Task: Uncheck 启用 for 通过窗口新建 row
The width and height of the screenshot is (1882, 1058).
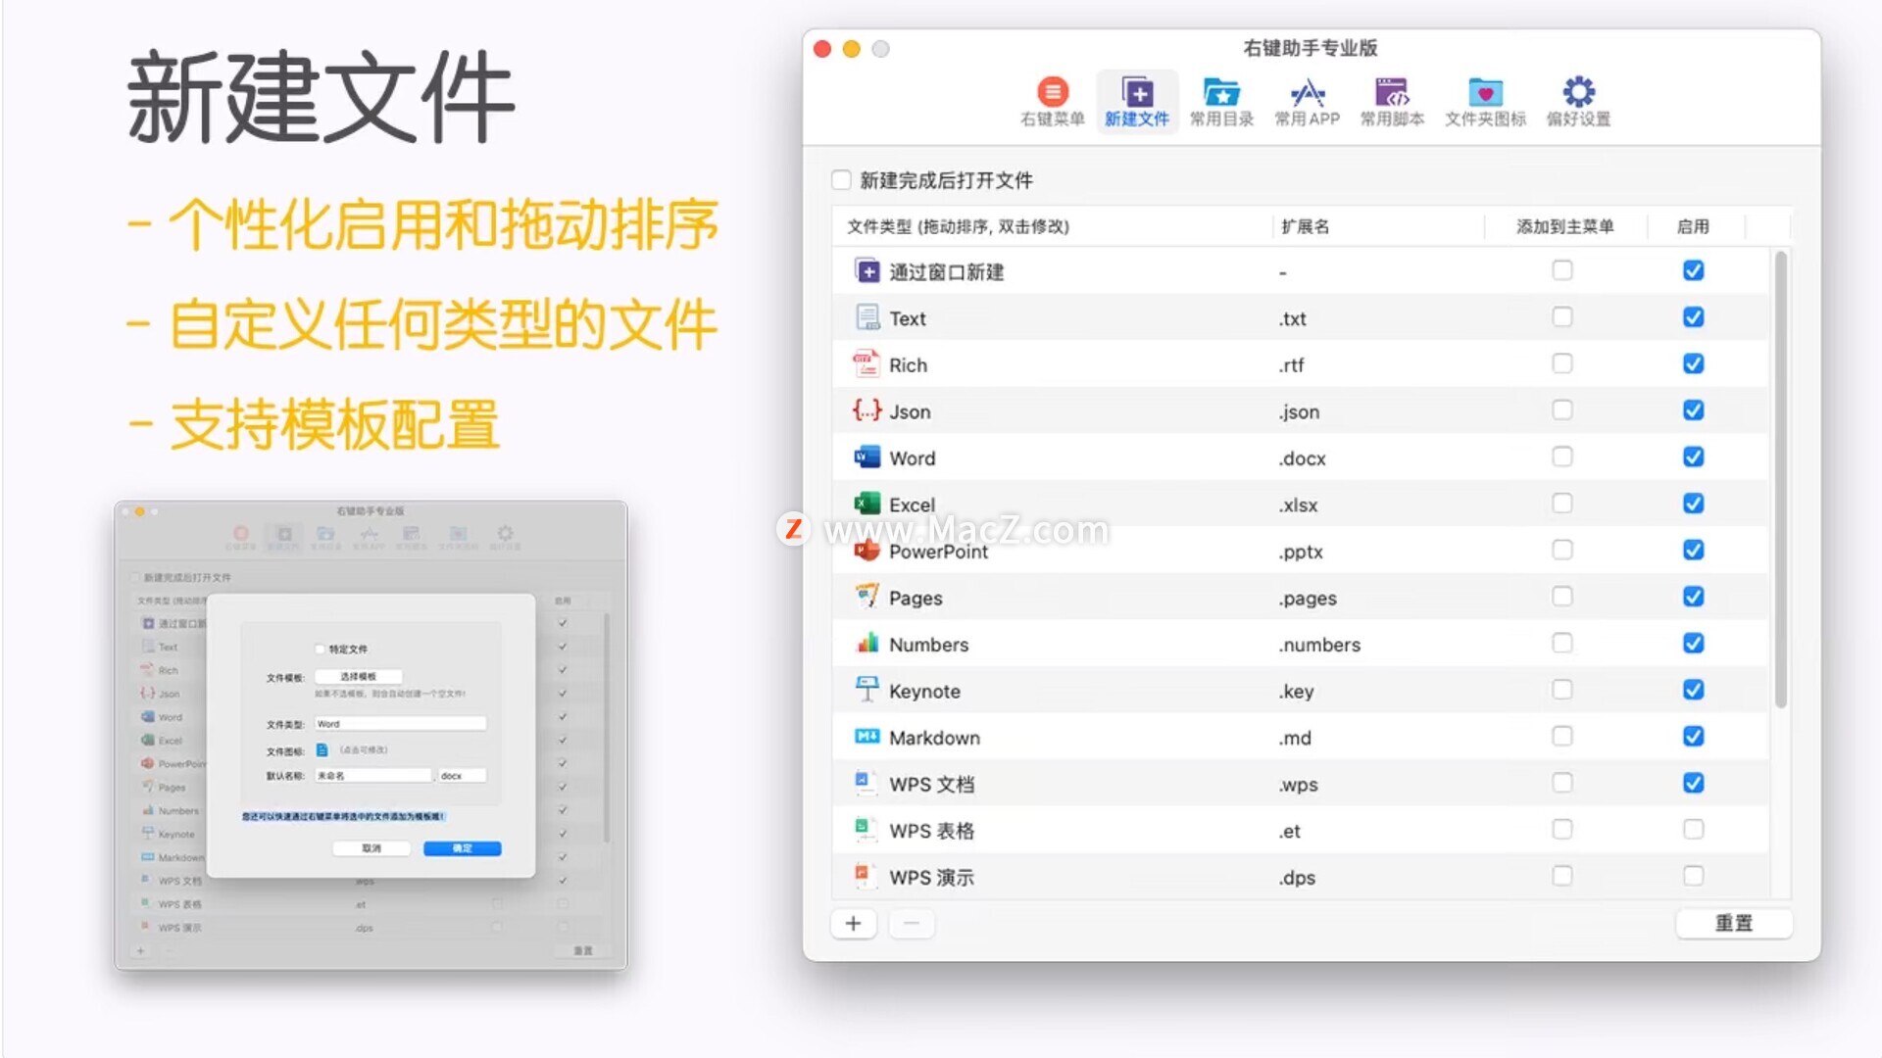Action: [1693, 270]
